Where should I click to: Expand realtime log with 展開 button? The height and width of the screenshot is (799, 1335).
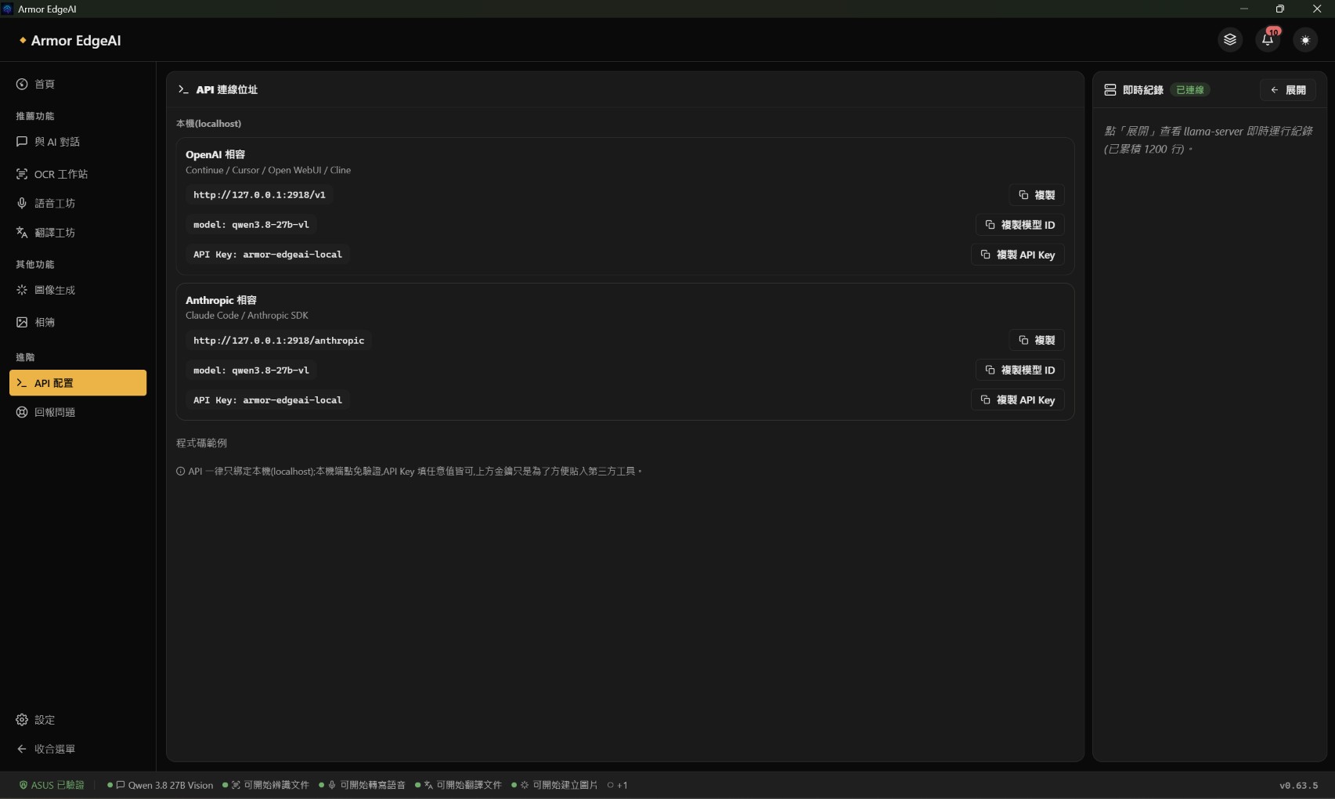click(x=1288, y=90)
